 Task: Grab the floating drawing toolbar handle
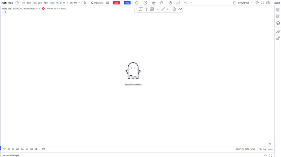click(136, 9)
